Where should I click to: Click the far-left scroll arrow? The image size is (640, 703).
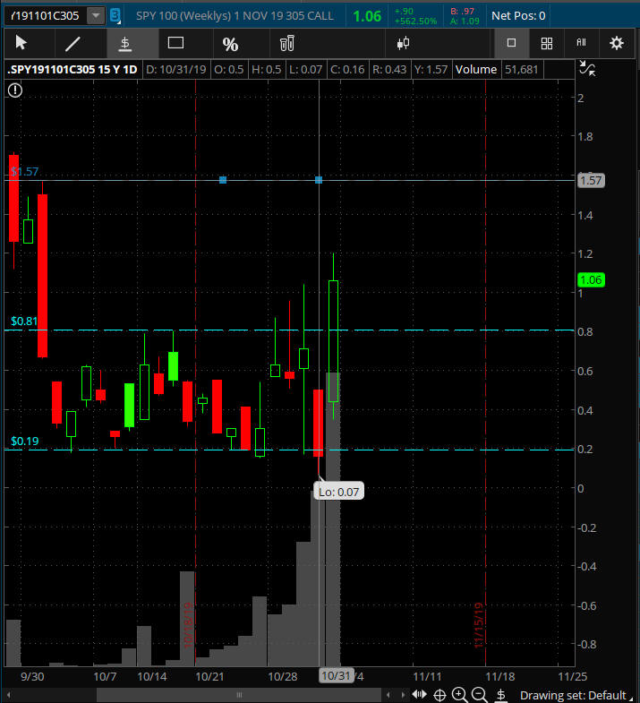point(9,695)
